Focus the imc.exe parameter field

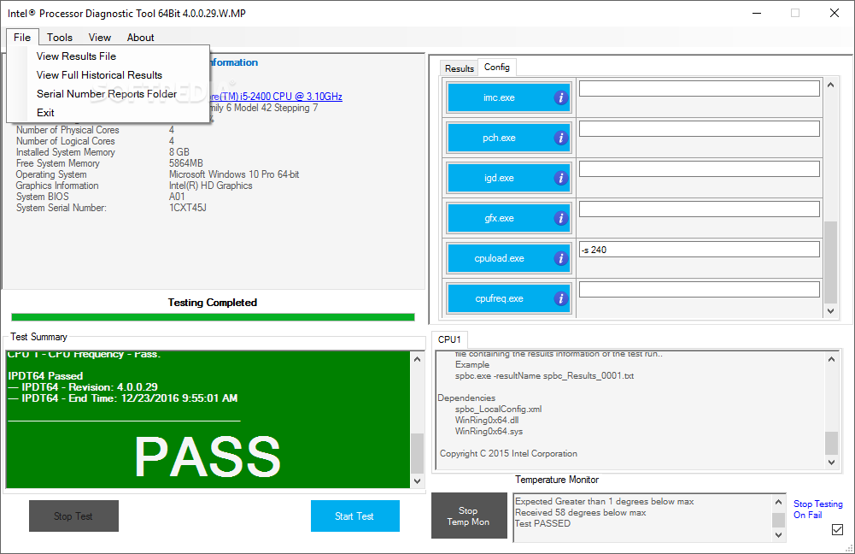[x=699, y=88]
